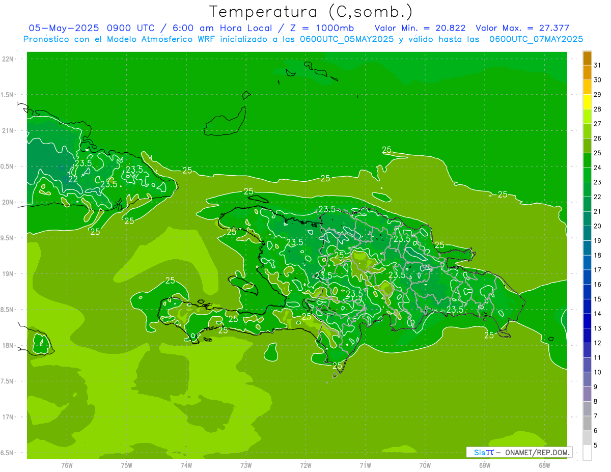This screenshot has height=472, width=611.
Task: Pick the blue legend swatch between 16 and 17
Action: (x=587, y=277)
